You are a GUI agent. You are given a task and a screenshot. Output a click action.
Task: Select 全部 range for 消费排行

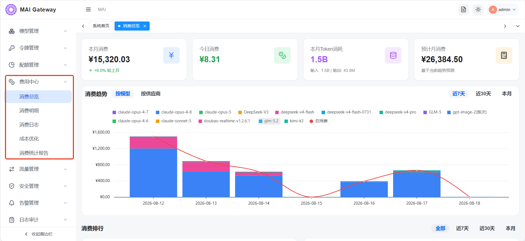pyautogui.click(x=440, y=228)
